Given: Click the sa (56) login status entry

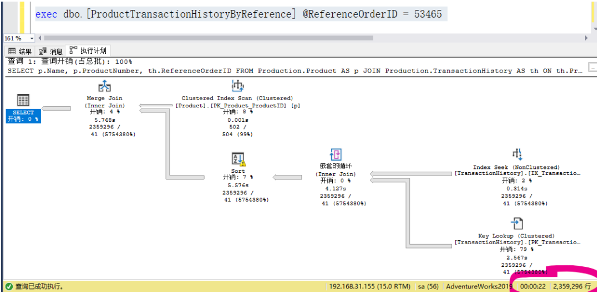Looking at the screenshot, I should pos(428,286).
